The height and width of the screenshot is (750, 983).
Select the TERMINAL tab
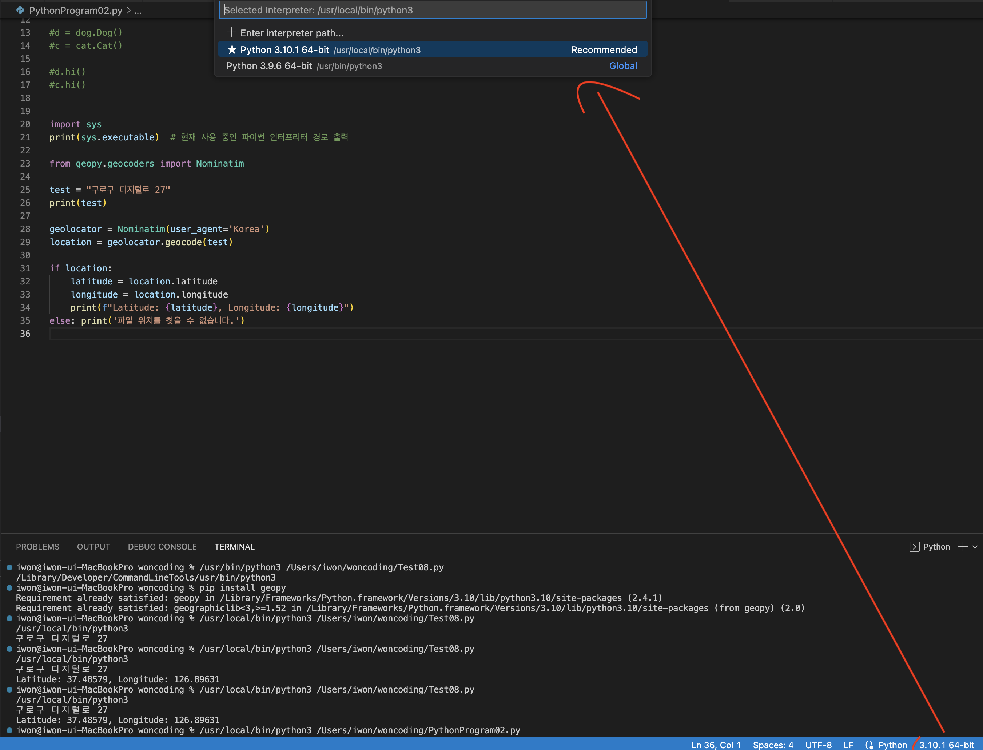234,547
